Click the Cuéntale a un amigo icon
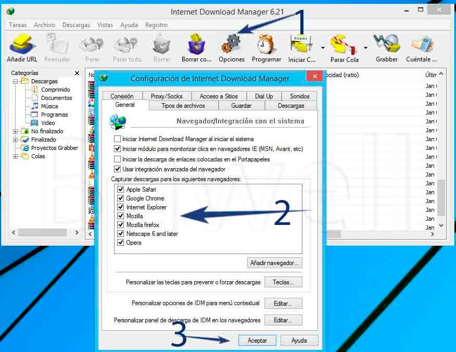456x352 pixels. [422, 45]
